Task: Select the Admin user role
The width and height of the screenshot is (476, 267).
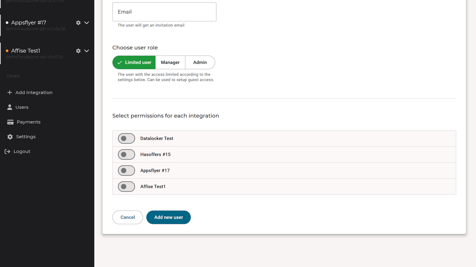Action: (x=200, y=62)
